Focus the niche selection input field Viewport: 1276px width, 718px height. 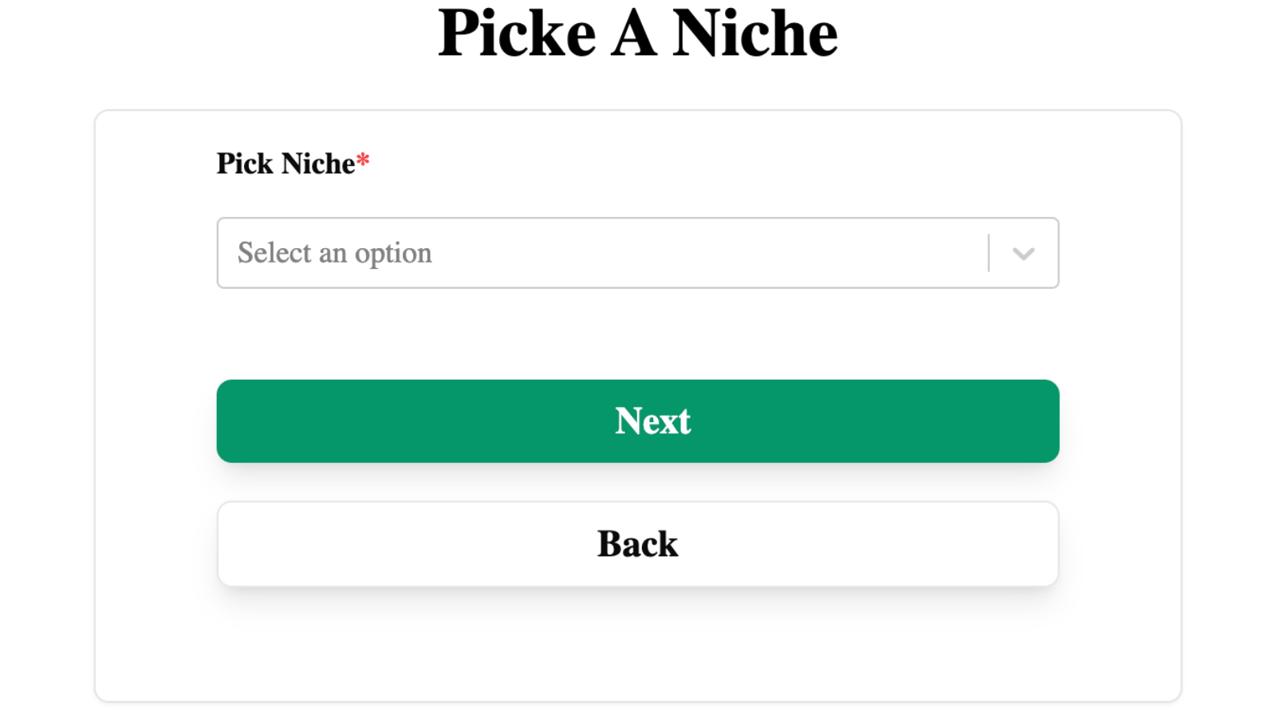click(x=638, y=253)
